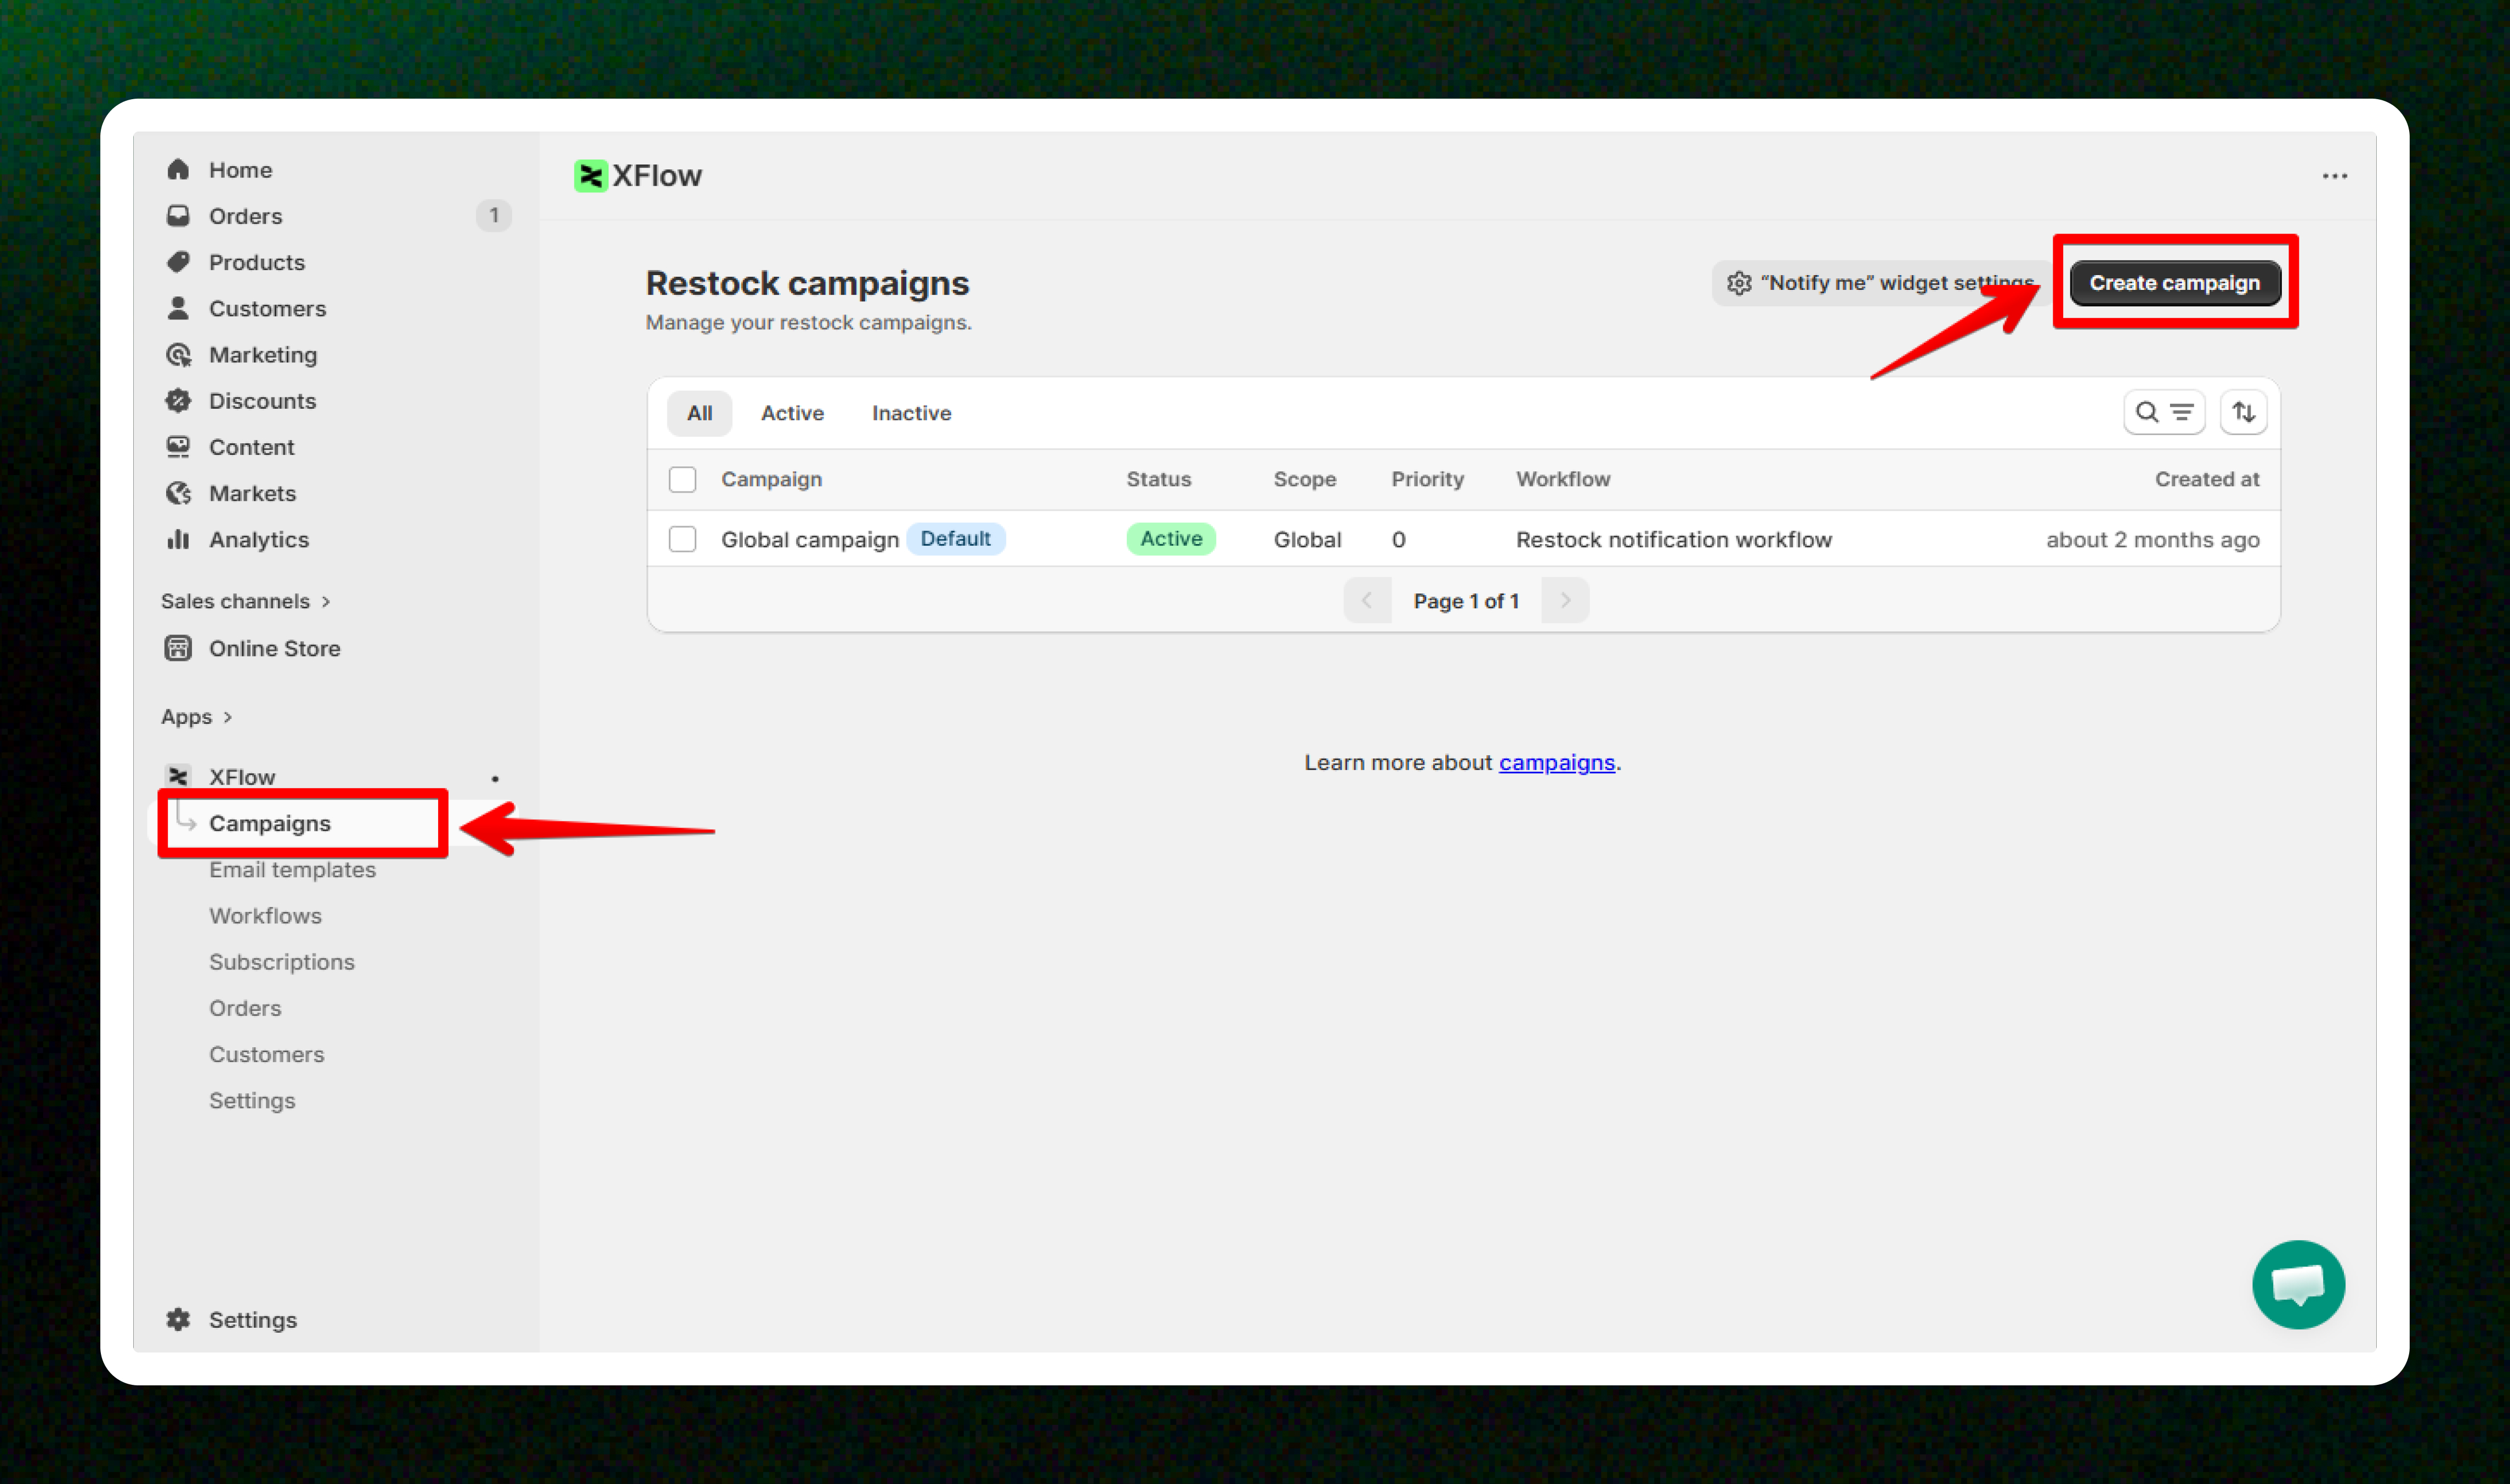Click the Workflow column header
Screen dimensions: 2510x1484
point(1563,479)
